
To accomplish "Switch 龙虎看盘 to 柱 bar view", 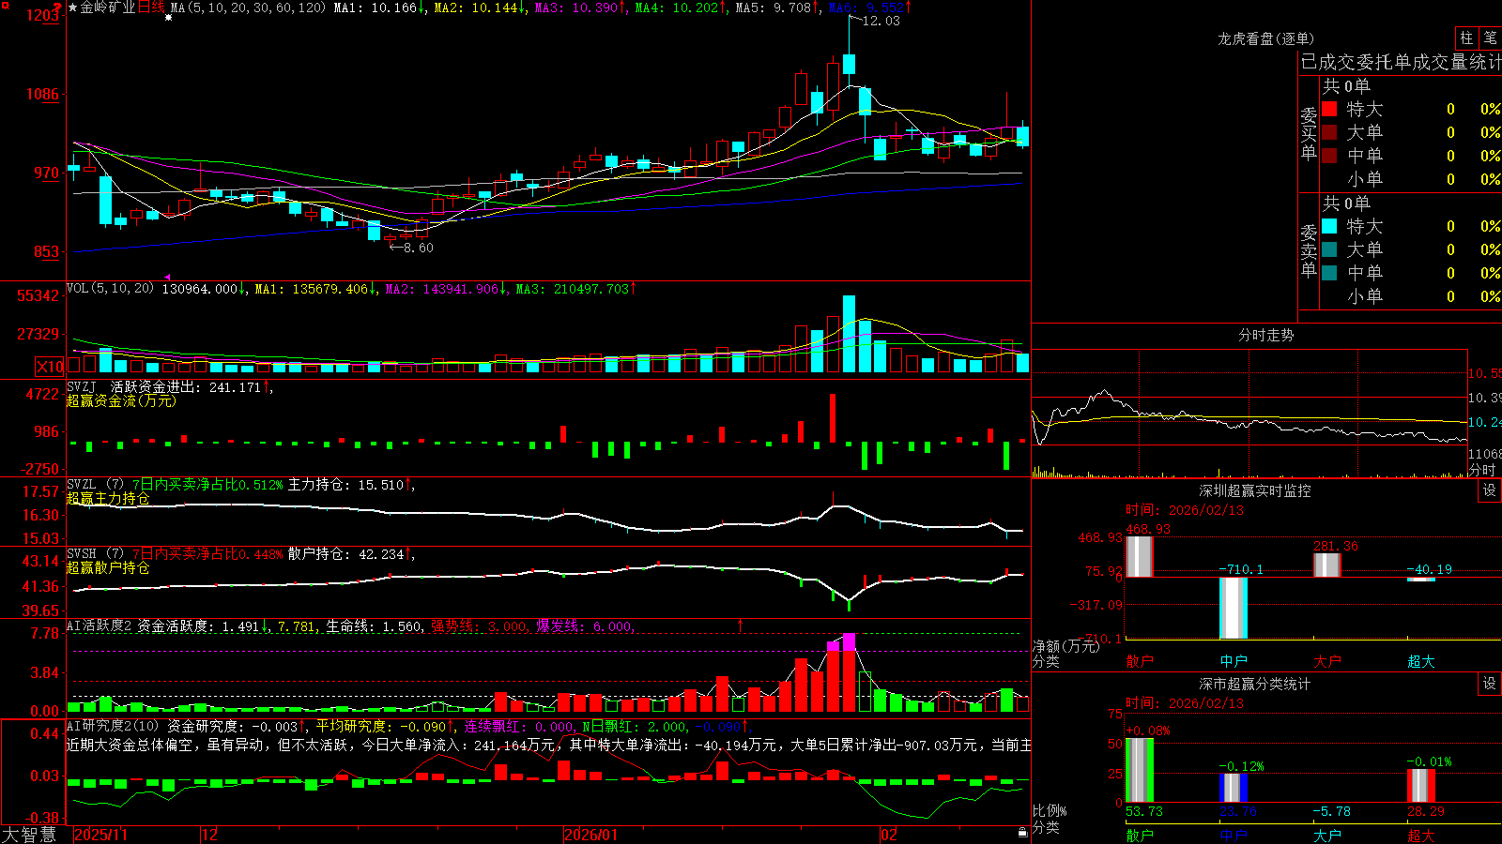I will coord(1466,38).
